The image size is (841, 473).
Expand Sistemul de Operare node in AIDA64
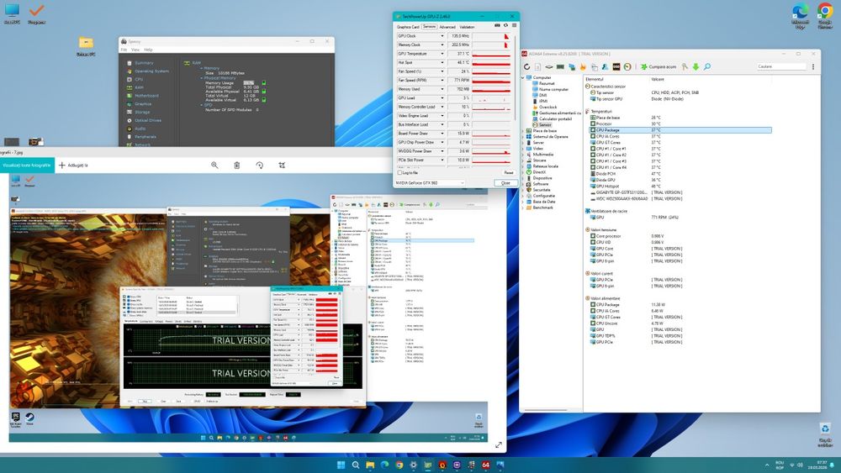523,137
